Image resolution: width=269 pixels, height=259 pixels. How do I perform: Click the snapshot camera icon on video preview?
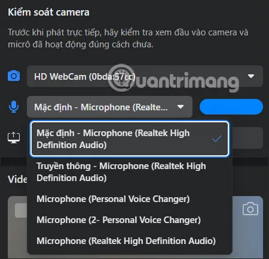pyautogui.click(x=250, y=209)
